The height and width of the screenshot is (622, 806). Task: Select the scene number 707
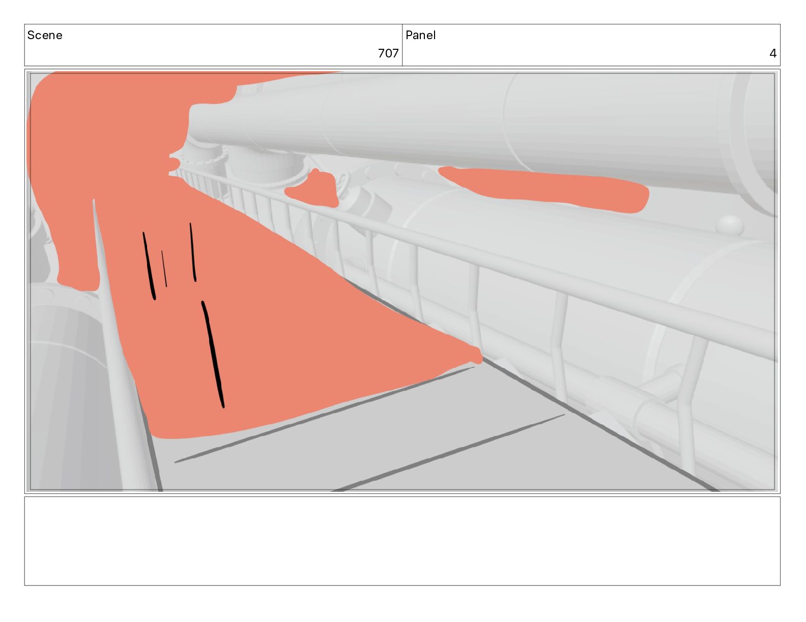[388, 53]
